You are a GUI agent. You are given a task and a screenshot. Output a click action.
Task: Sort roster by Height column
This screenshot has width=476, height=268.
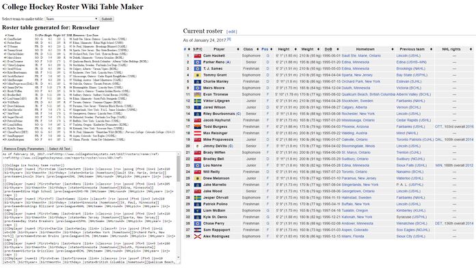tap(287, 49)
